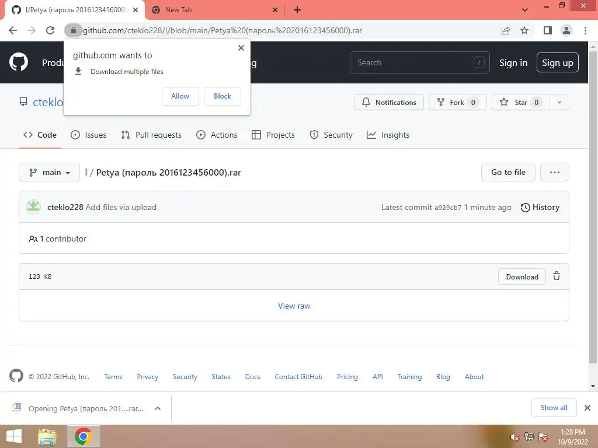598x448 pixels.
Task: Open the Security tab
Action: pyautogui.click(x=331, y=135)
